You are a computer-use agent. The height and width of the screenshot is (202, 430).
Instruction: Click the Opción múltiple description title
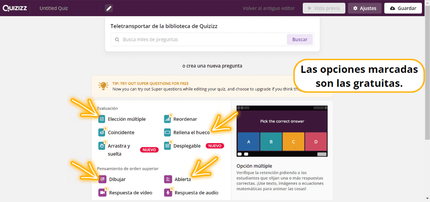pos(254,166)
